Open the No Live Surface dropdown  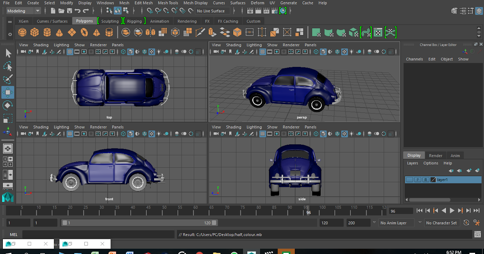[x=213, y=11]
